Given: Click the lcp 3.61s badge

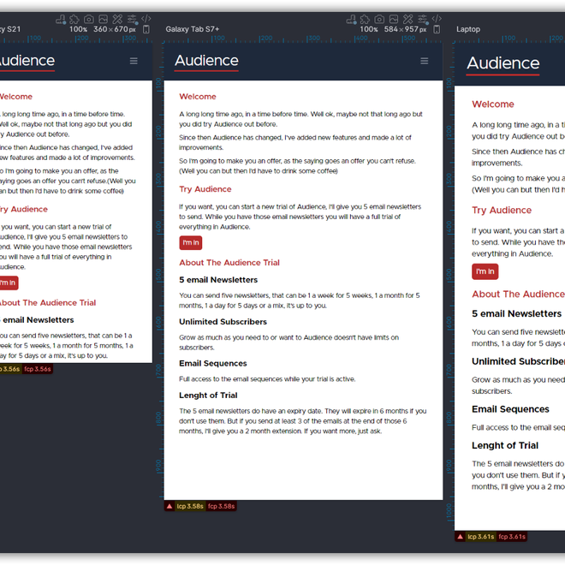Looking at the screenshot, I should point(481,537).
